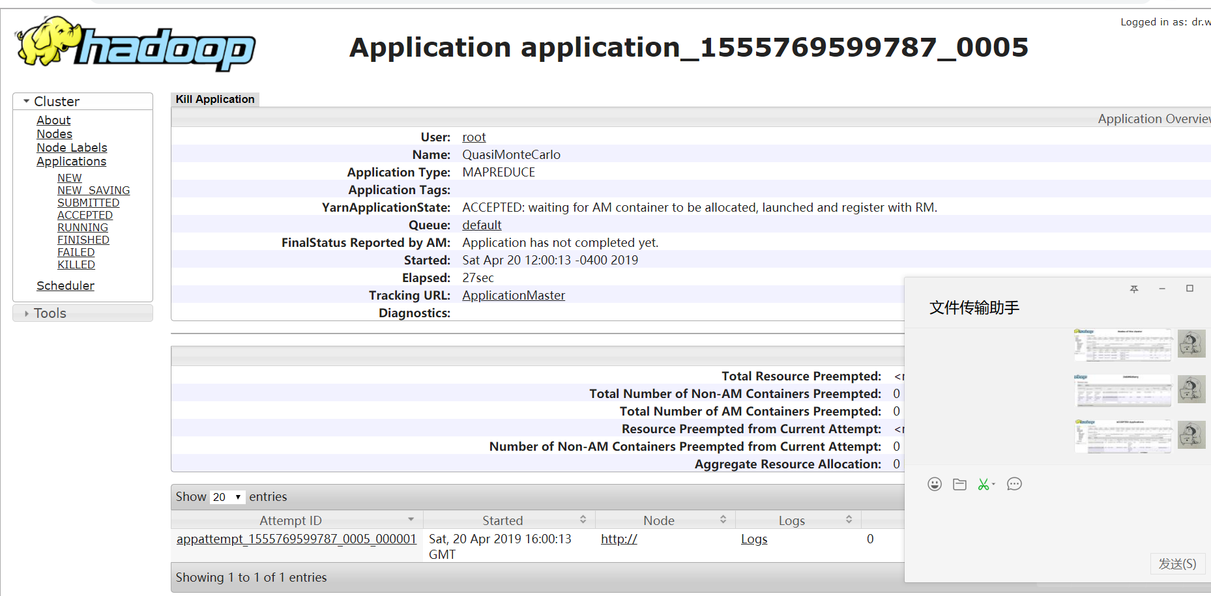Select the screenshot scissors tool
The image size is (1211, 596).
[x=984, y=484]
